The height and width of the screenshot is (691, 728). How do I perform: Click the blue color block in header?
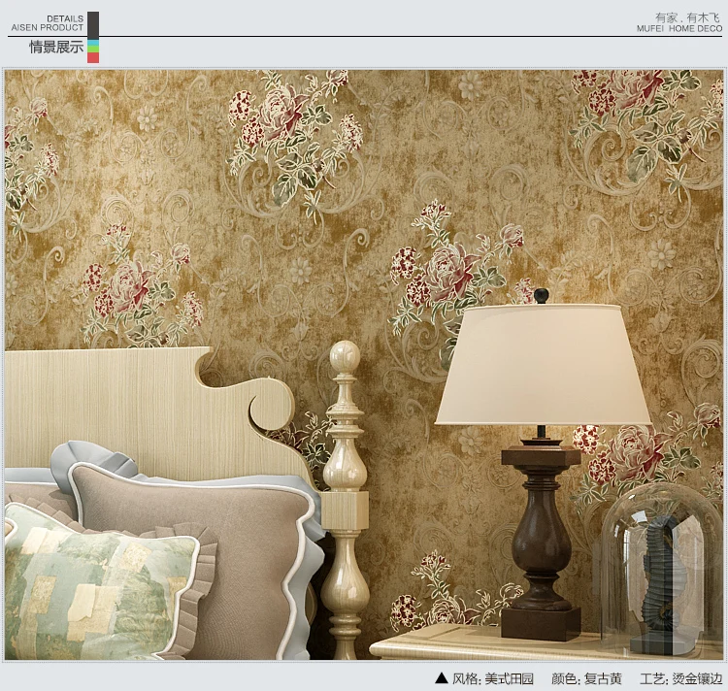click(x=93, y=43)
